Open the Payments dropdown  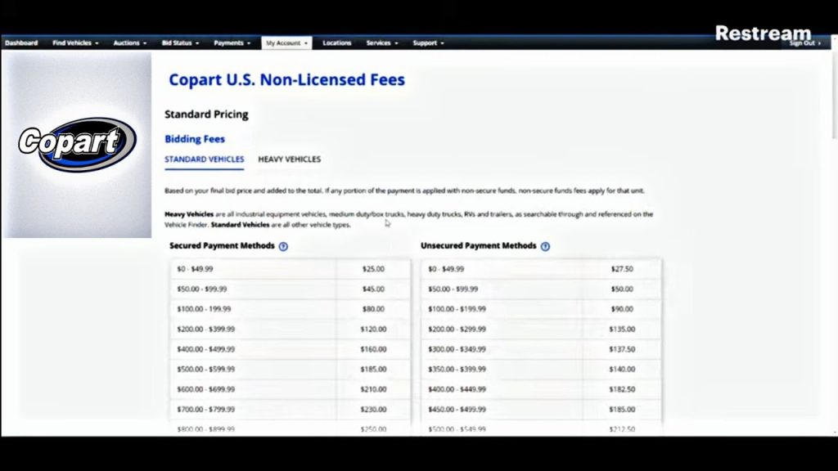[x=232, y=43]
